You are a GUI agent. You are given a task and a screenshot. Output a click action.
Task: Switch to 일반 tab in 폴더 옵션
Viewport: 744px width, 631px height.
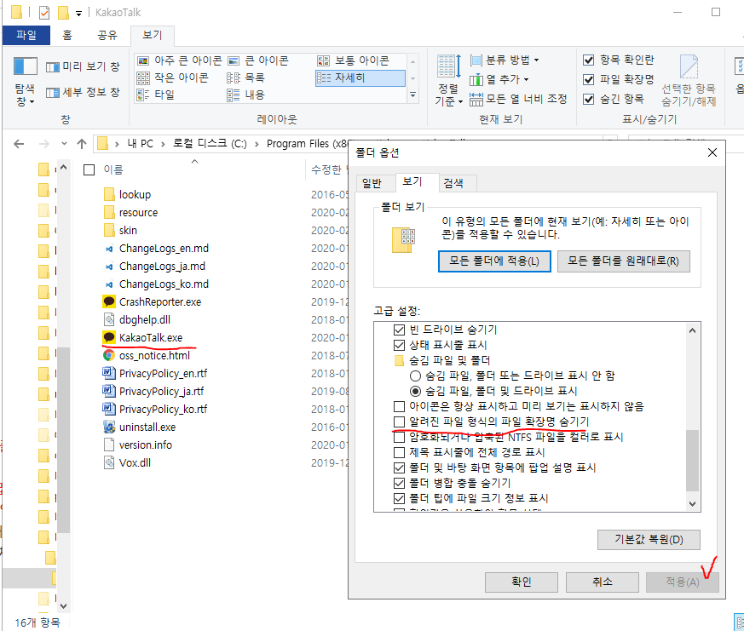coord(372,183)
